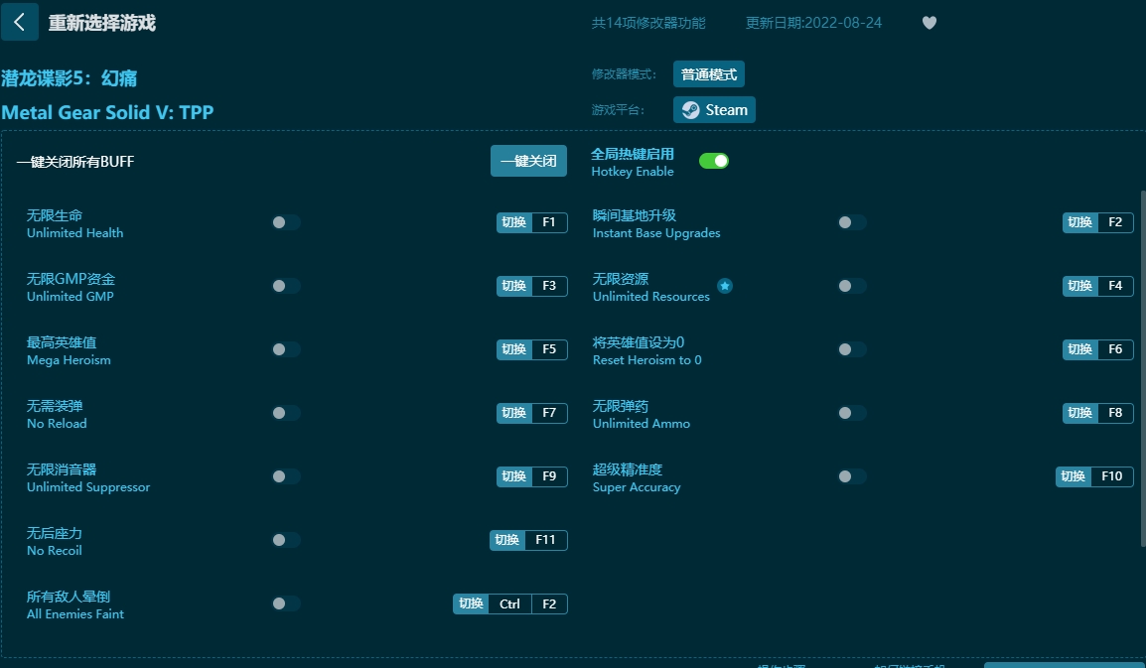Click the Ctrl modifier key field
The height and width of the screenshot is (668, 1146).
(509, 603)
